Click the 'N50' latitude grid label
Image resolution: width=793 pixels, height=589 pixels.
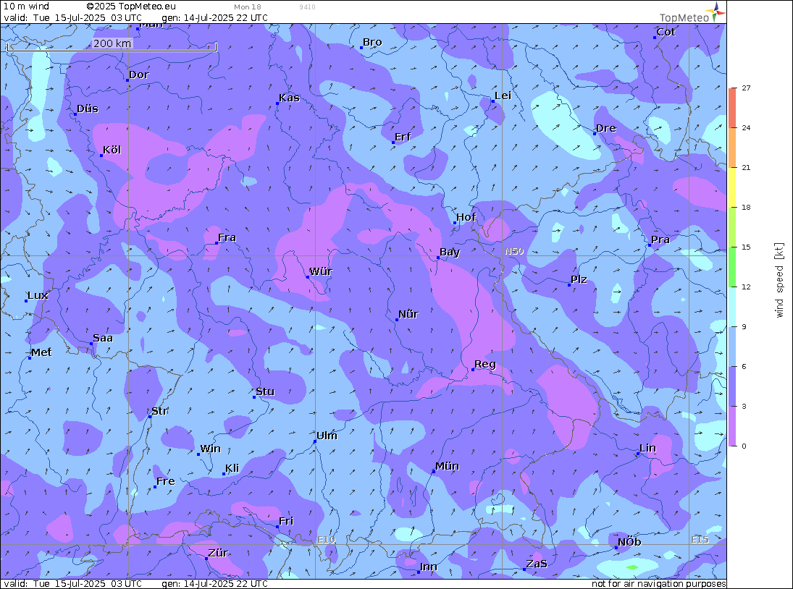(514, 251)
